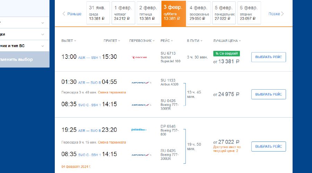Click Aeroflot logo for flight SU 1133
The width and height of the screenshot is (312, 173).
(x=141, y=82)
